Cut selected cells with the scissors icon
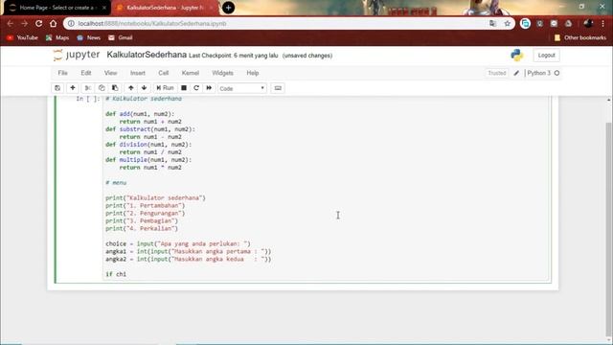613x345 pixels. pos(88,88)
